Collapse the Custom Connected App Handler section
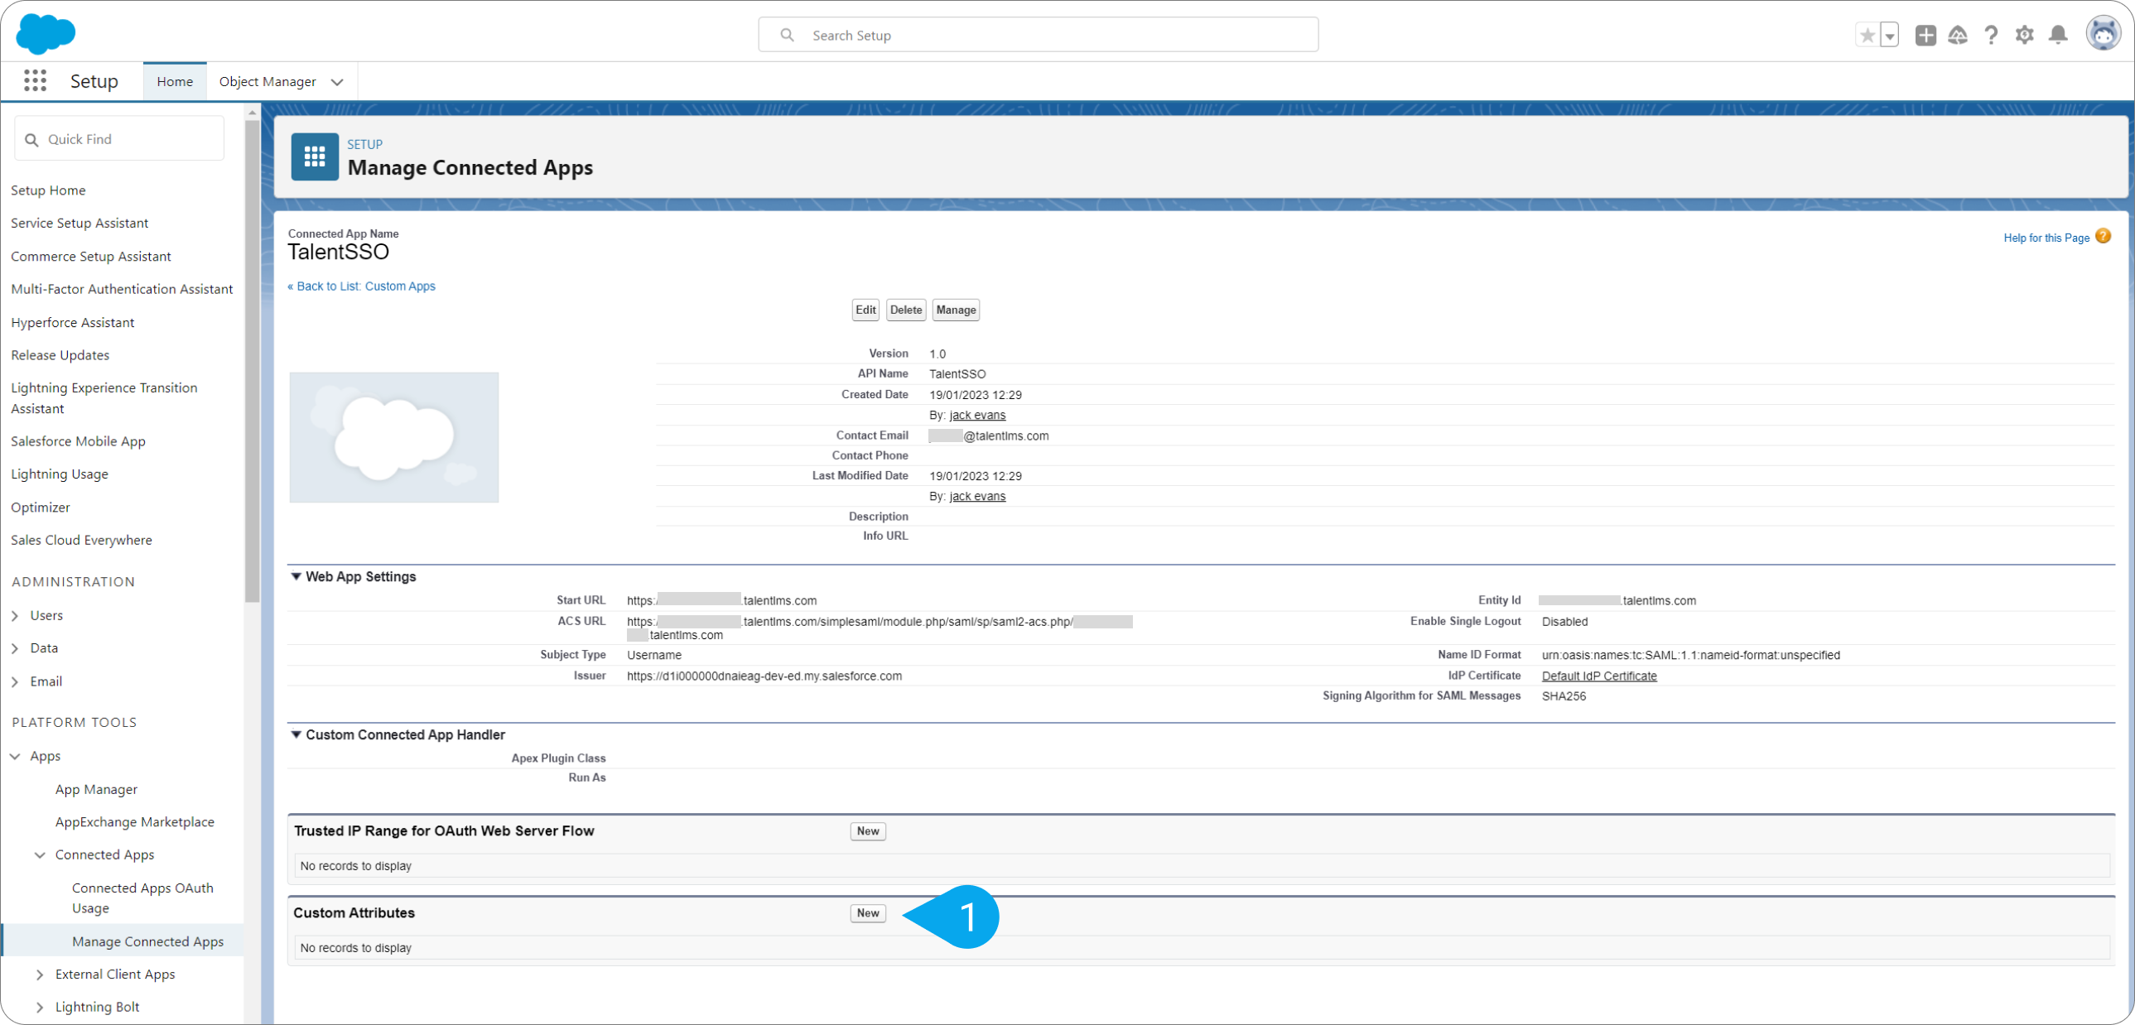Image resolution: width=2135 pixels, height=1025 pixels. pos(296,735)
